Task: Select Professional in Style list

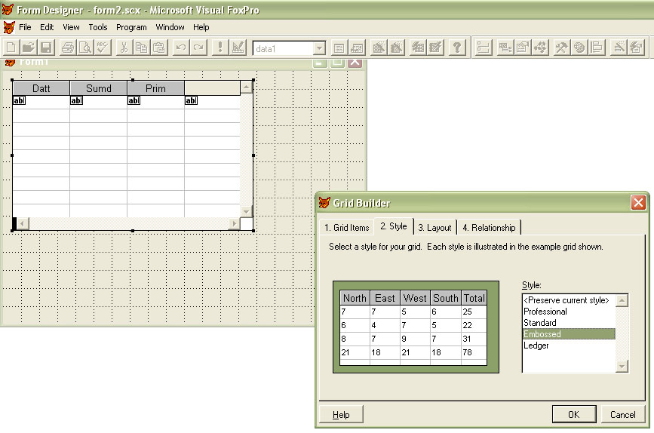Action: (x=569, y=312)
